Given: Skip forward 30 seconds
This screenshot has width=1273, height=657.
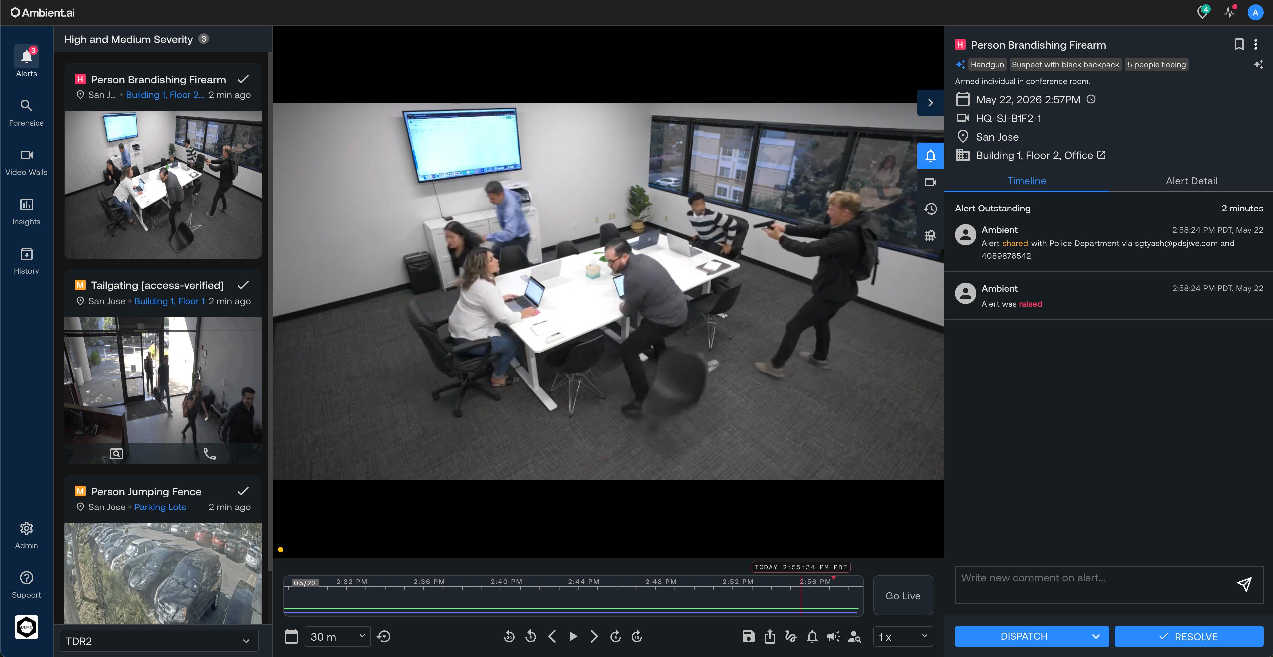Looking at the screenshot, I should [636, 637].
